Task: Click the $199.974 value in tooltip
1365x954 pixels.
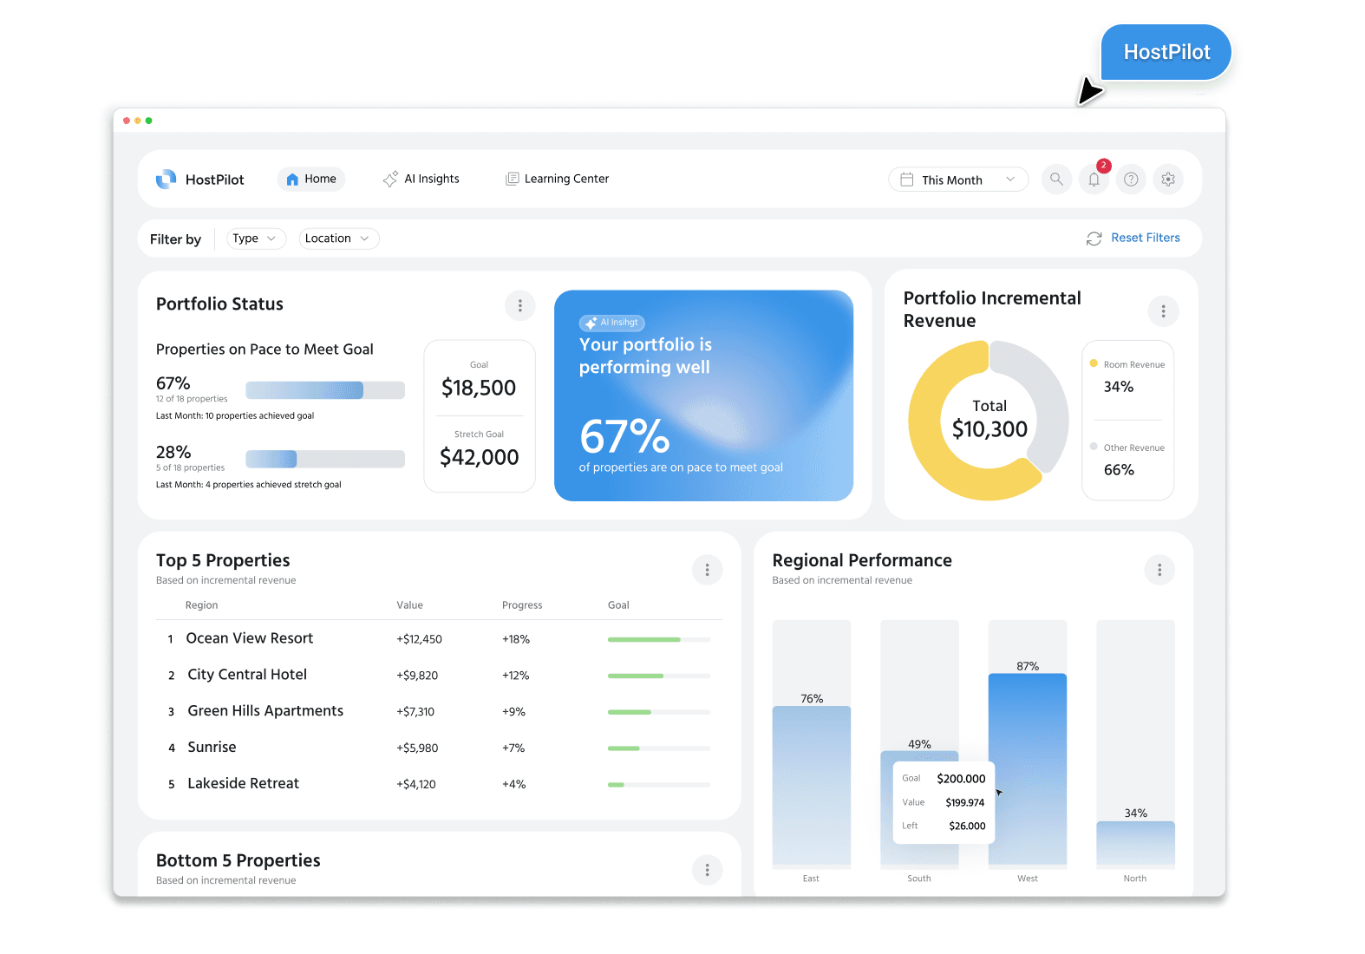Action: (964, 803)
